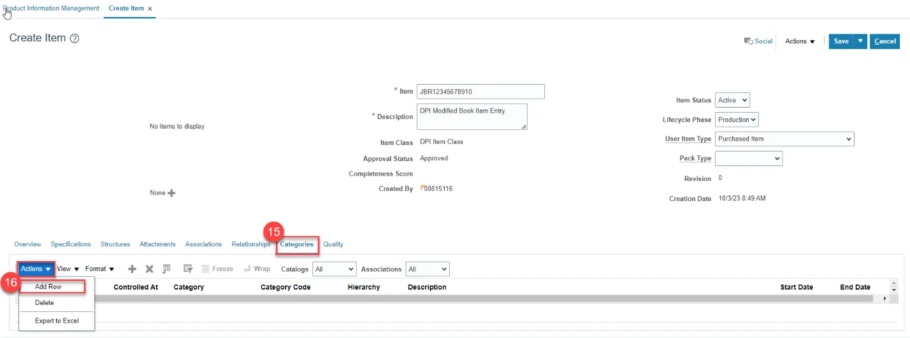Click into the Item number field

[480, 92]
